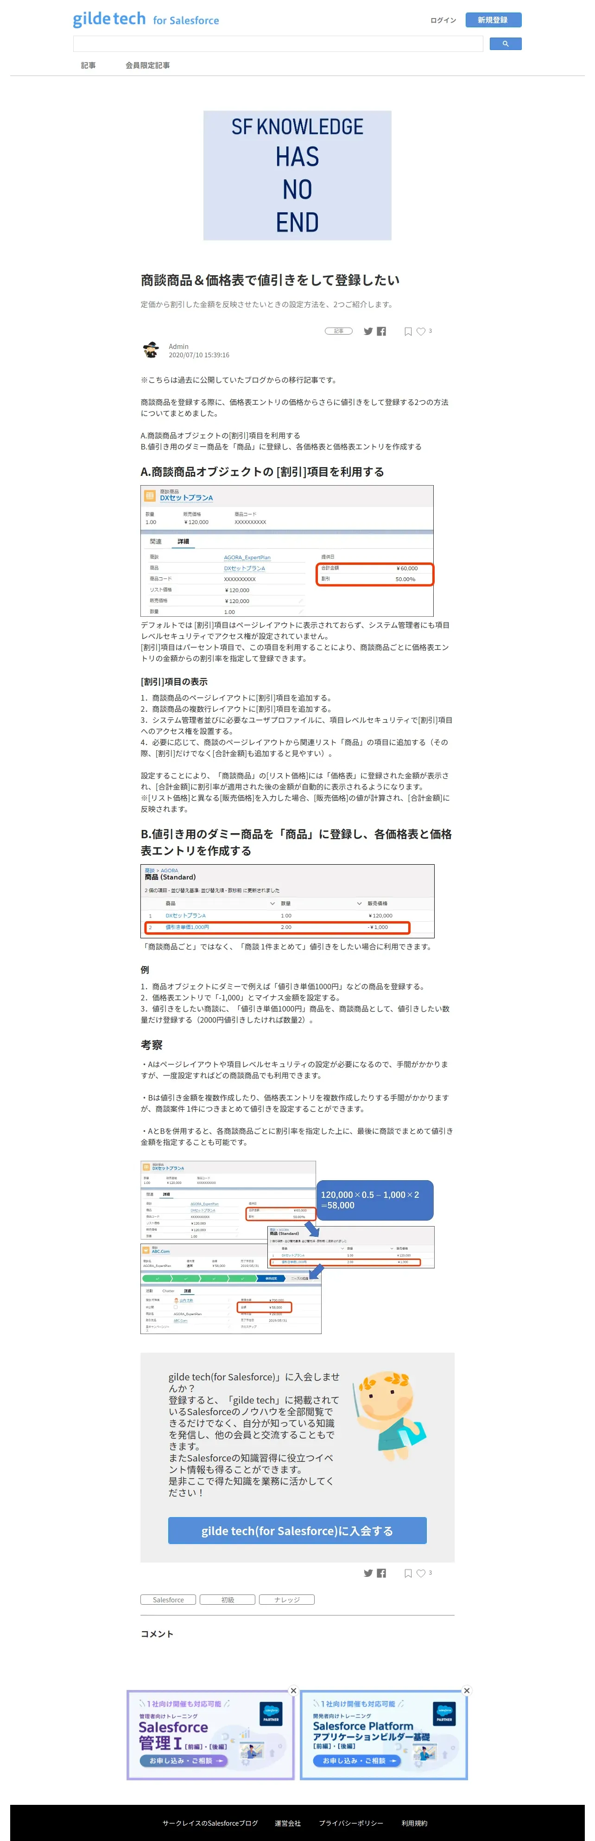Click the 考察 section heading

point(152,1045)
